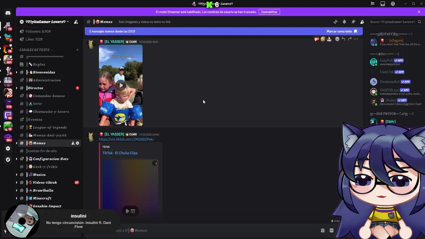
Task: Open the server with 301 notifications
Action: coord(8,60)
